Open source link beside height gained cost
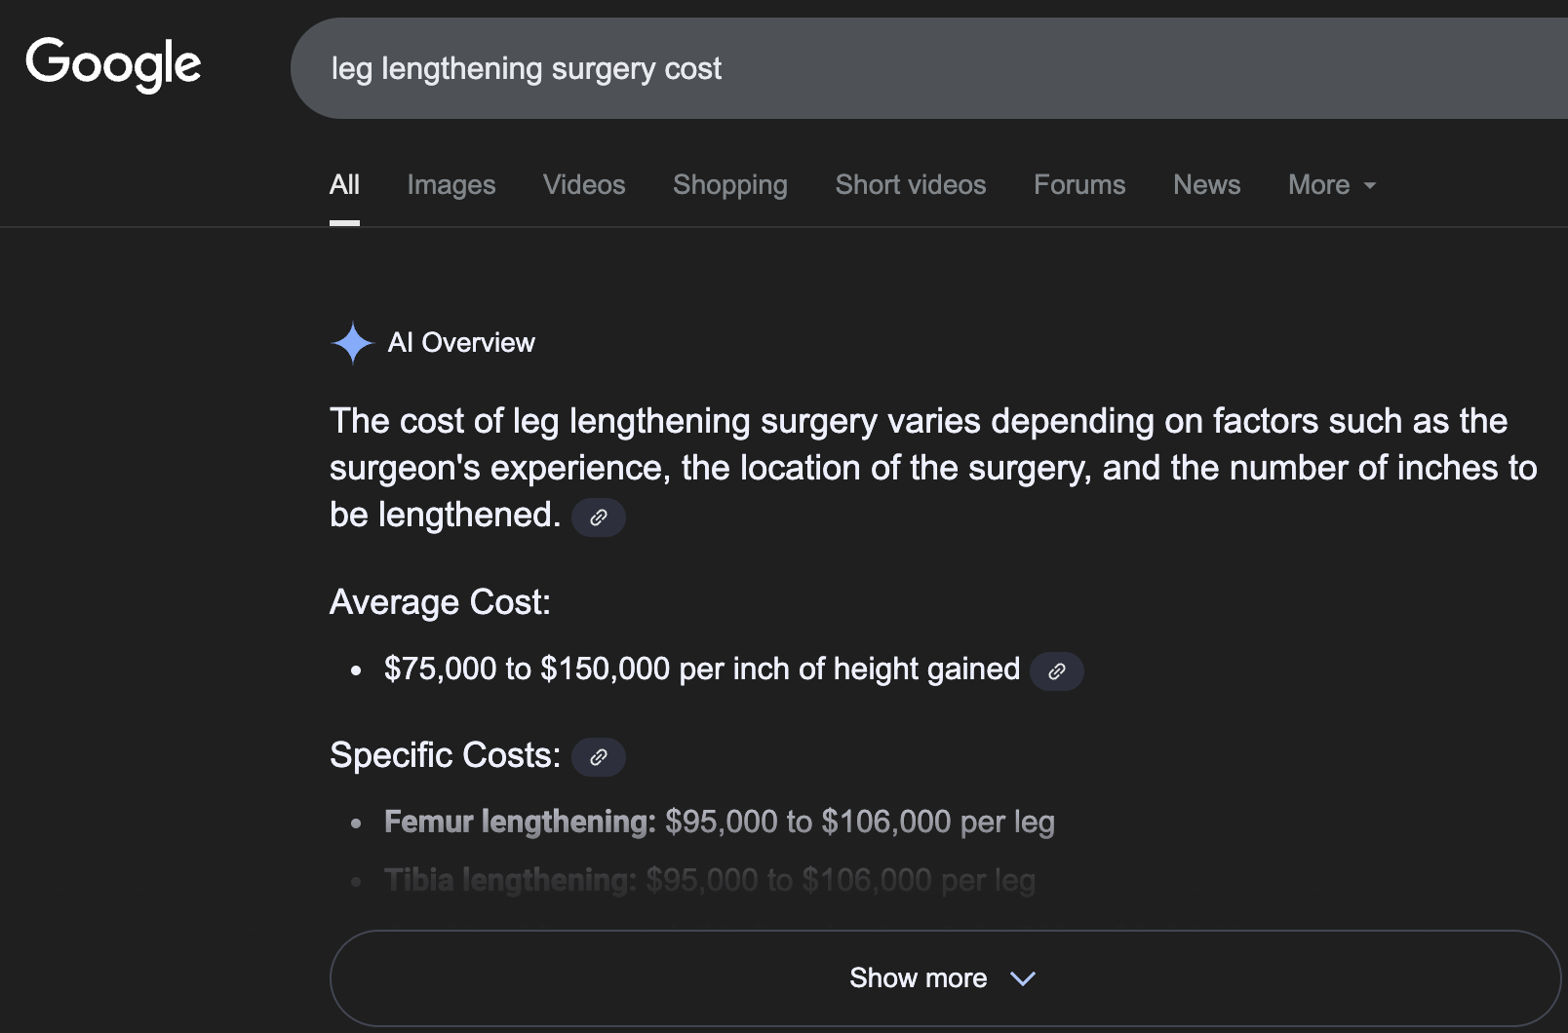This screenshot has width=1568, height=1033. tap(1056, 671)
